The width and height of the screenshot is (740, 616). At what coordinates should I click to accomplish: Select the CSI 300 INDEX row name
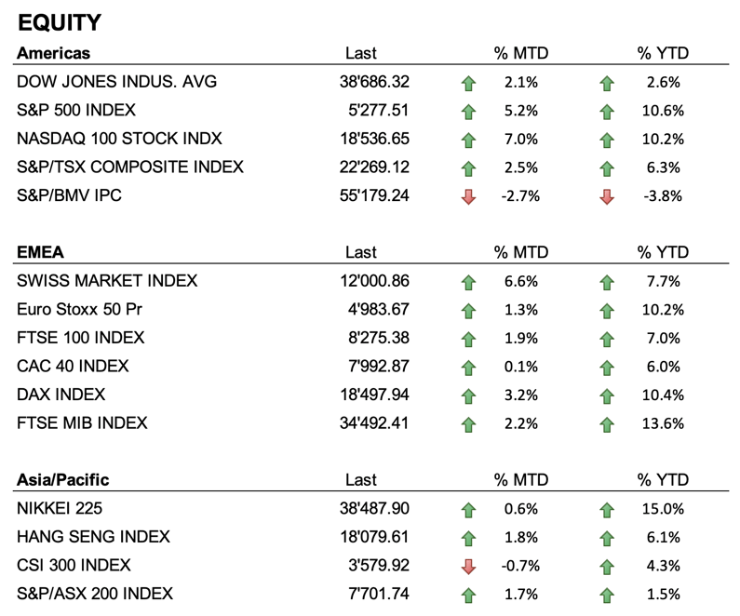tap(74, 565)
